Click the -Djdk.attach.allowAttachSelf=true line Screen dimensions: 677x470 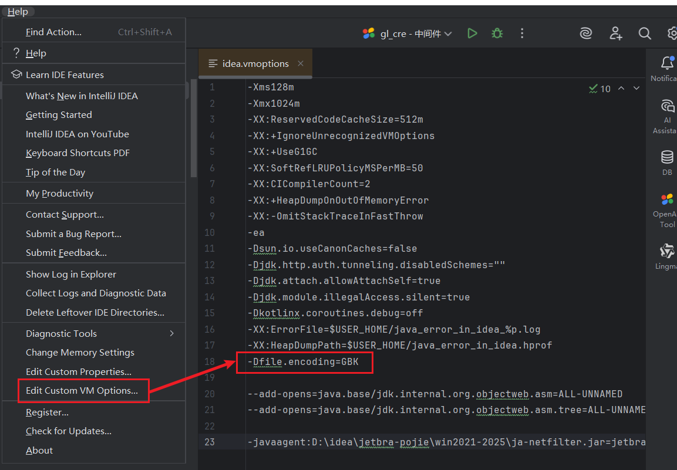(344, 281)
